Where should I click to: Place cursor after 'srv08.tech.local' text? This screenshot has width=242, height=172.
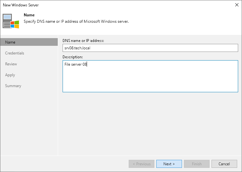click(x=91, y=48)
